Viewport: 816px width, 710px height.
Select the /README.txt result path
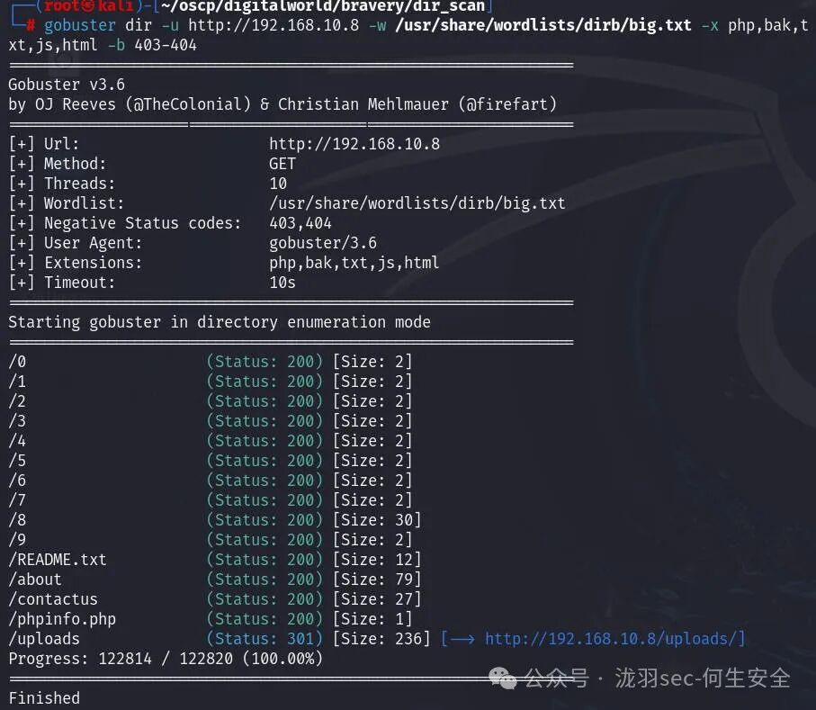[x=58, y=560]
